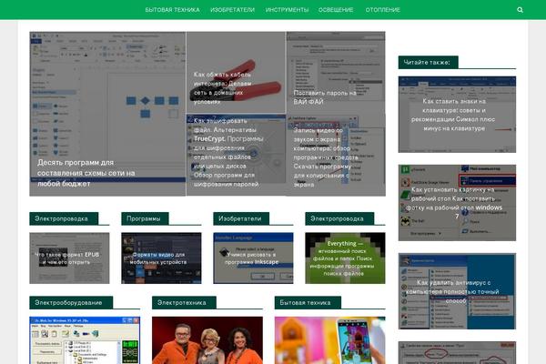Image resolution: width=546 pixels, height=364 pixels.
Task: Open sidebar article 'Как установить картинку на рабочий стол'
Action: click(x=457, y=203)
